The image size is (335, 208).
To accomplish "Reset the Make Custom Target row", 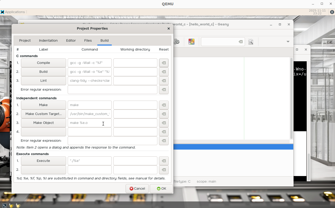I will tap(164, 114).
